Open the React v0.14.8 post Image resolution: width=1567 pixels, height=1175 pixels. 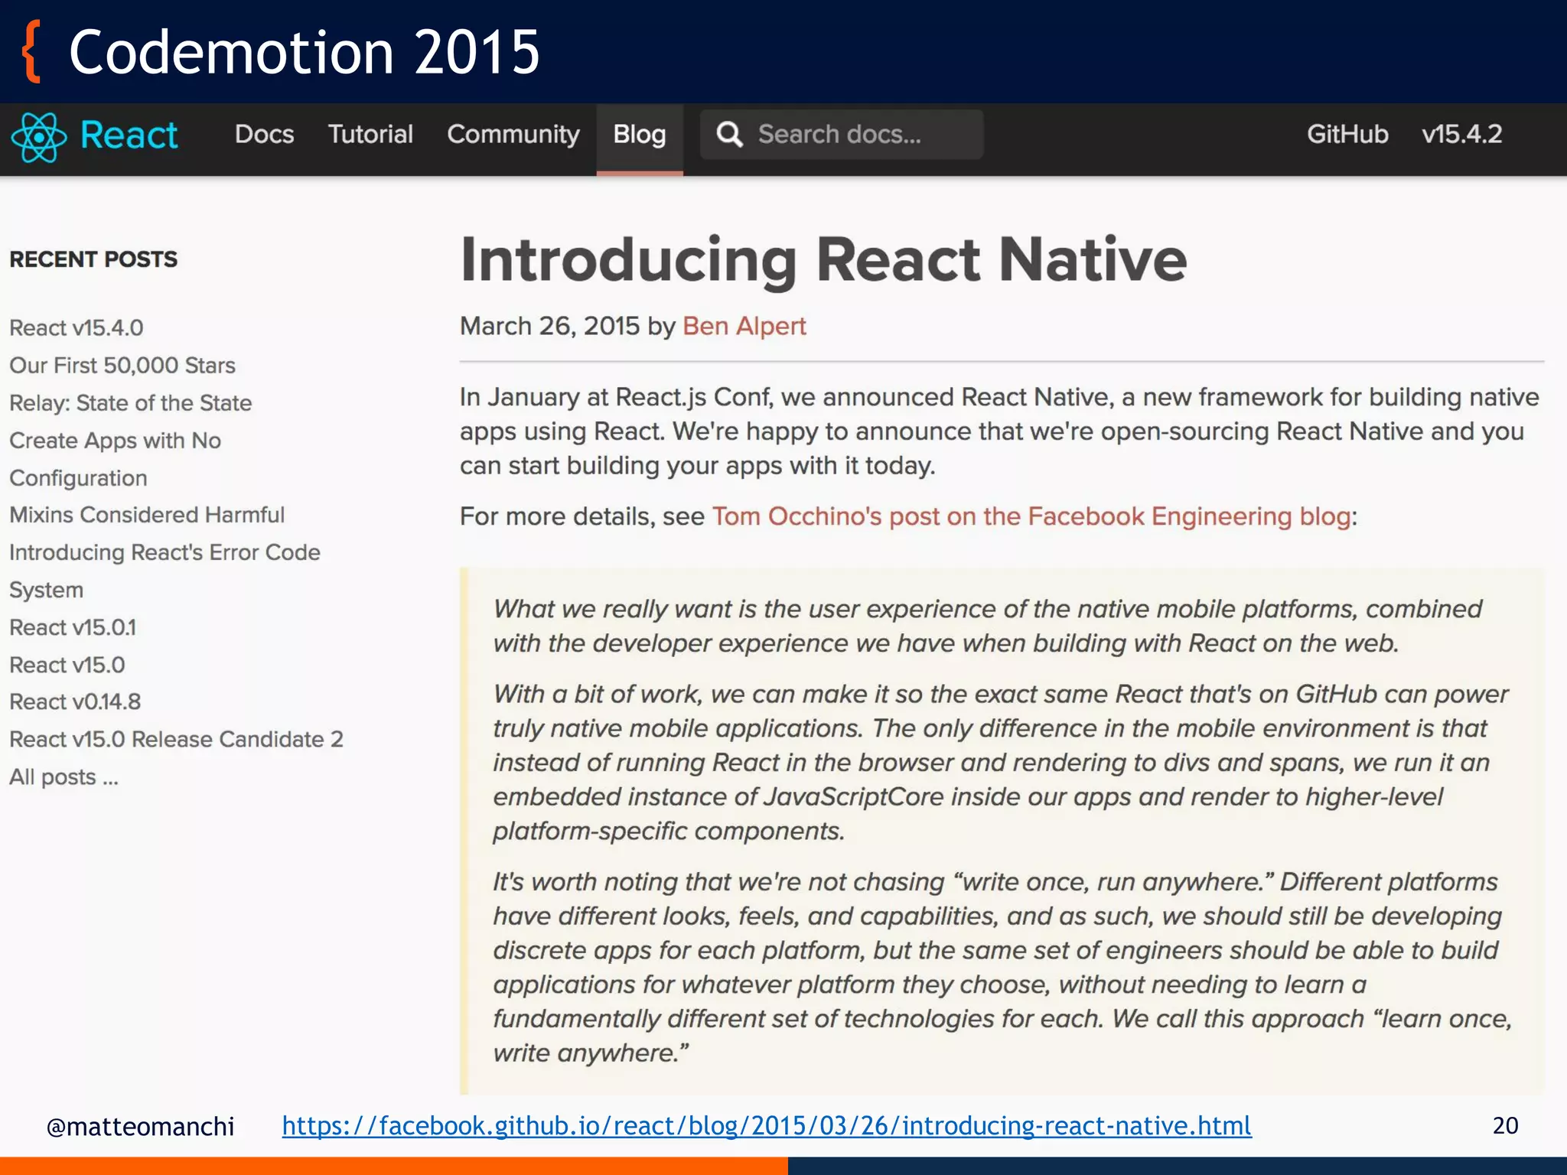pos(75,701)
